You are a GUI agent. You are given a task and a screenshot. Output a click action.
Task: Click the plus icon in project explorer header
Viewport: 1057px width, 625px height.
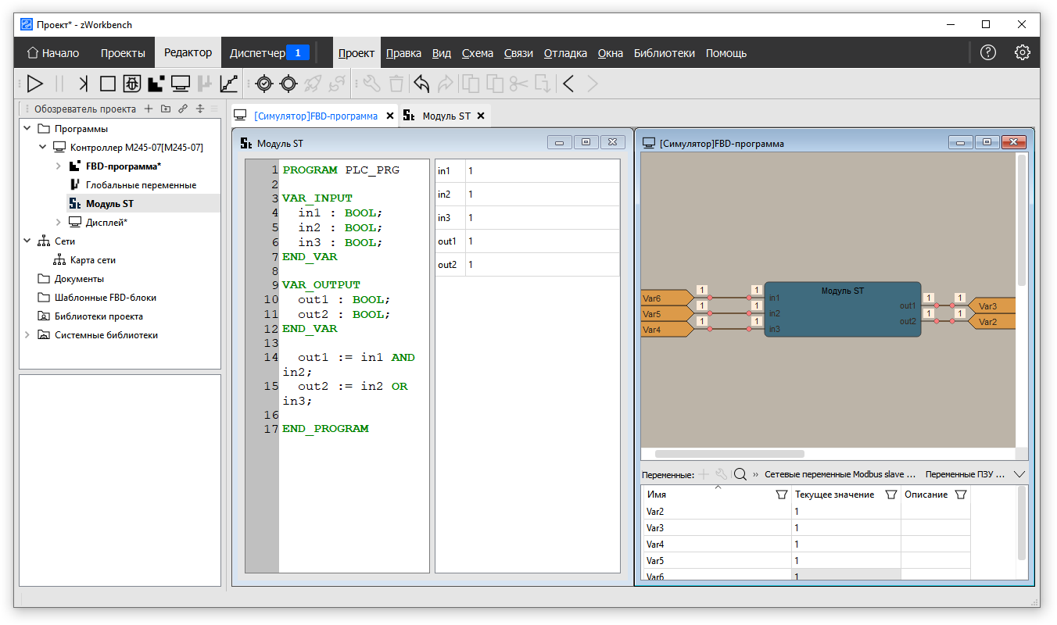(x=149, y=109)
